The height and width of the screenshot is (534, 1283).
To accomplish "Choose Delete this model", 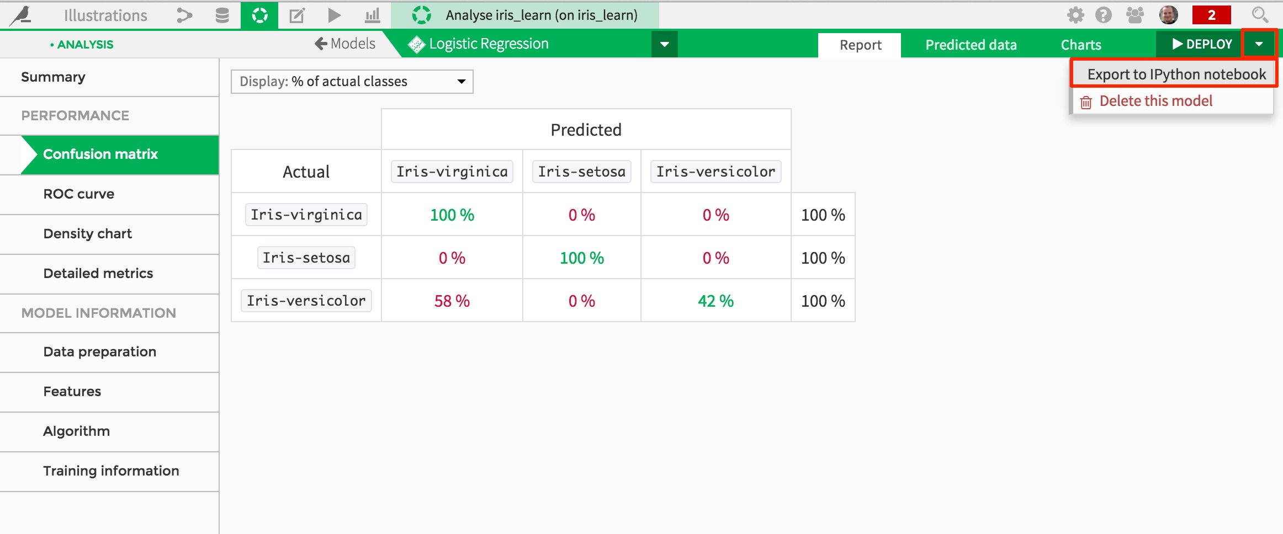I will tap(1156, 101).
